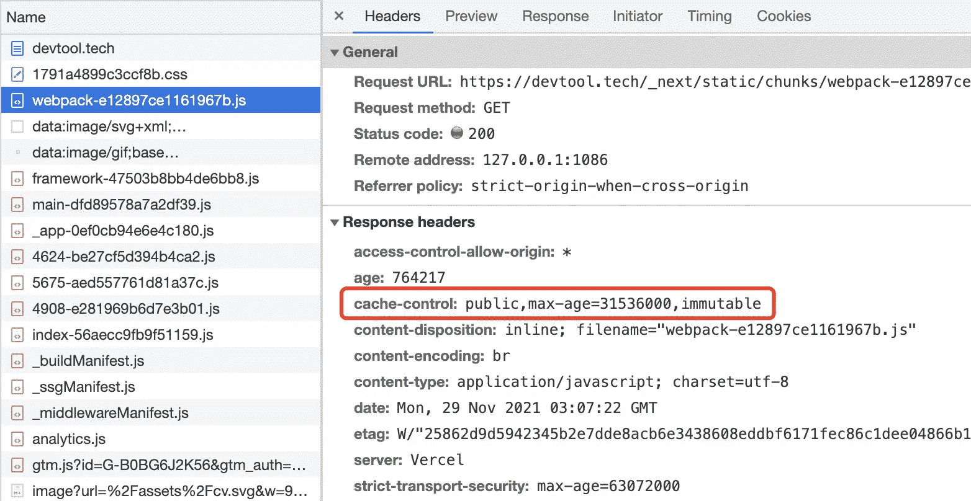Click the script icon beside framework-47503b8bb4de6bb8.js
This screenshot has height=501, width=971.
tap(18, 179)
